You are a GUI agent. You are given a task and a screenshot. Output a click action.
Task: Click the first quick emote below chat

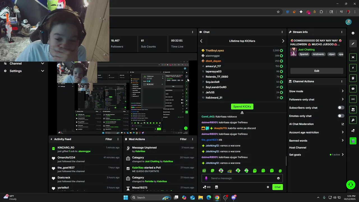[x=204, y=171]
